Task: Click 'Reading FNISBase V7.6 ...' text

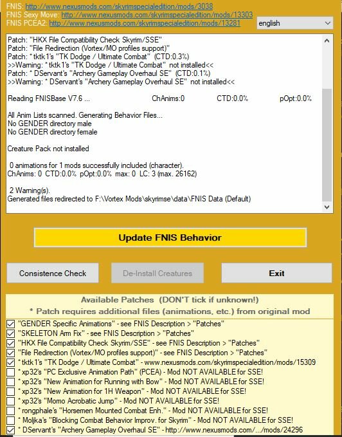Action: pos(49,98)
